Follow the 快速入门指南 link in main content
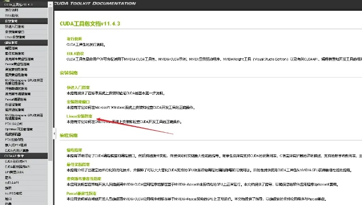Image resolution: width=362 pixels, height=205 pixels. (x=78, y=87)
